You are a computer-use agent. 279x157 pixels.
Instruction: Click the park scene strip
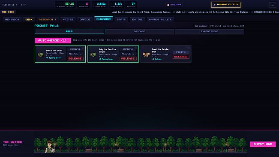pos(141,144)
